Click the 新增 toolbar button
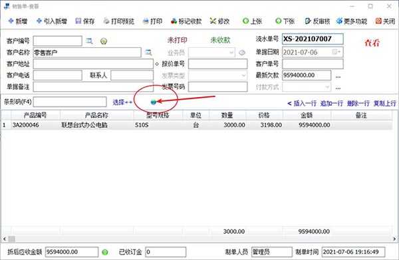Image resolution: width=399 pixels, height=260 pixels. coord(18,21)
